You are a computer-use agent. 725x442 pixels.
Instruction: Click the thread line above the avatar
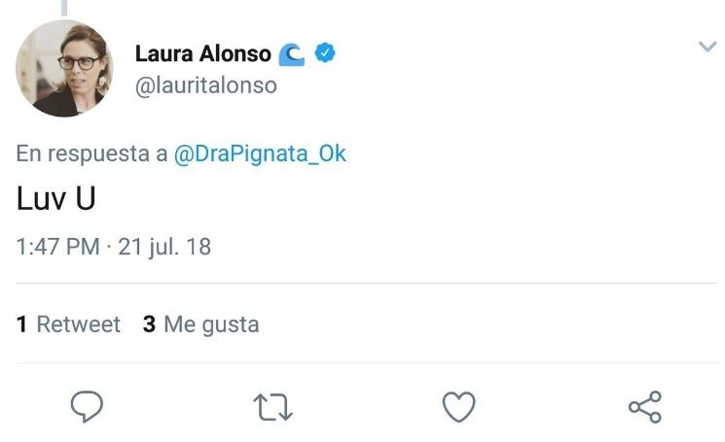point(64,7)
